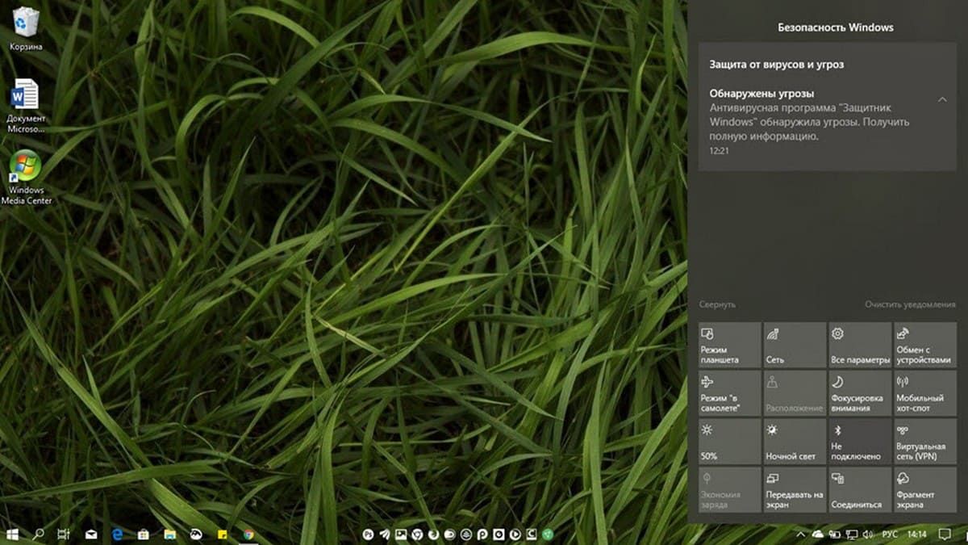
Task: Open Microsoft Store from the taskbar
Action: coord(143,535)
